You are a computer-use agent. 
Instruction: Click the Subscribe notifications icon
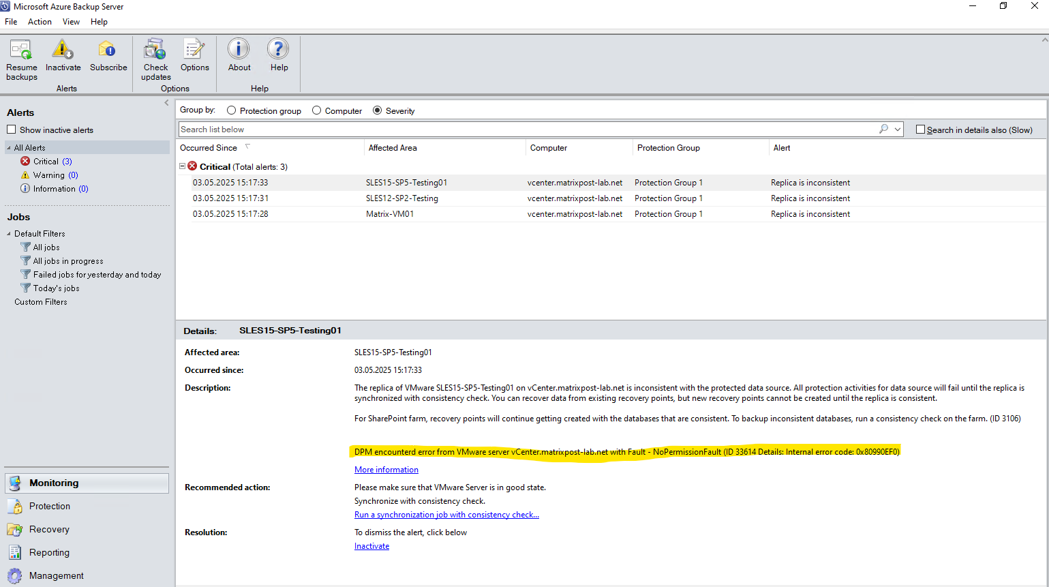108,50
